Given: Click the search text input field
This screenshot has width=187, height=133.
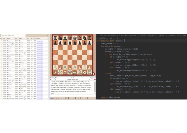Looking at the screenshot, I should click(13, 36).
